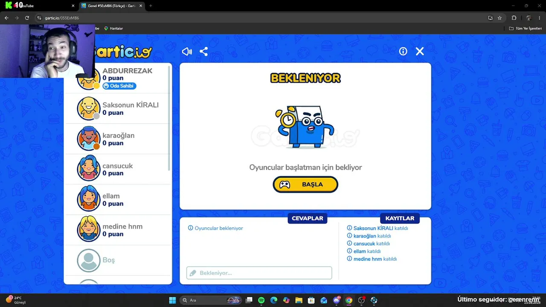Screen dimensions: 546x307
Task: Open Spotify from taskbar
Action: tap(261, 300)
